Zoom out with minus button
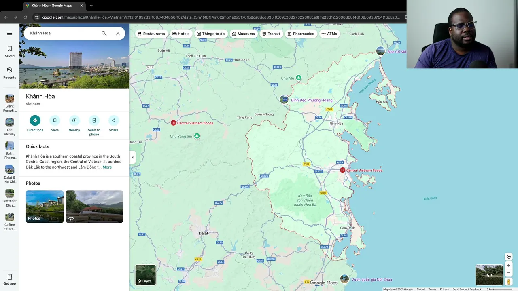518x291 pixels. (509, 273)
